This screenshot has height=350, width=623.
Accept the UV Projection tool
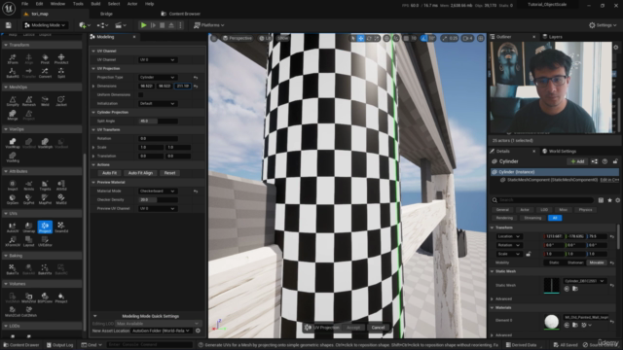coord(353,328)
